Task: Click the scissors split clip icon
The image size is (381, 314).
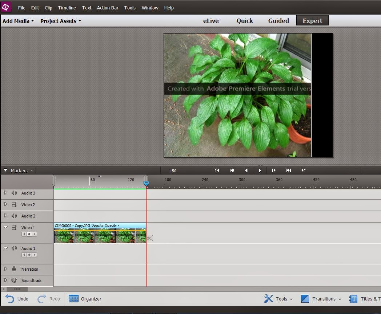Action: [150, 238]
